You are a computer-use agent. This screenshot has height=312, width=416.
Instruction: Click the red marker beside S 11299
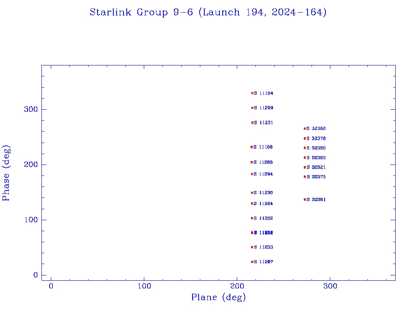coord(252,108)
